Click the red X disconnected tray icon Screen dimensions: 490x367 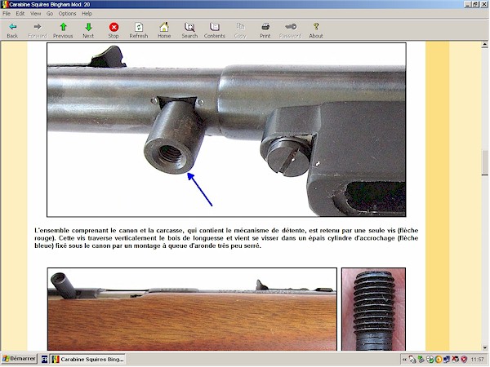pos(456,359)
